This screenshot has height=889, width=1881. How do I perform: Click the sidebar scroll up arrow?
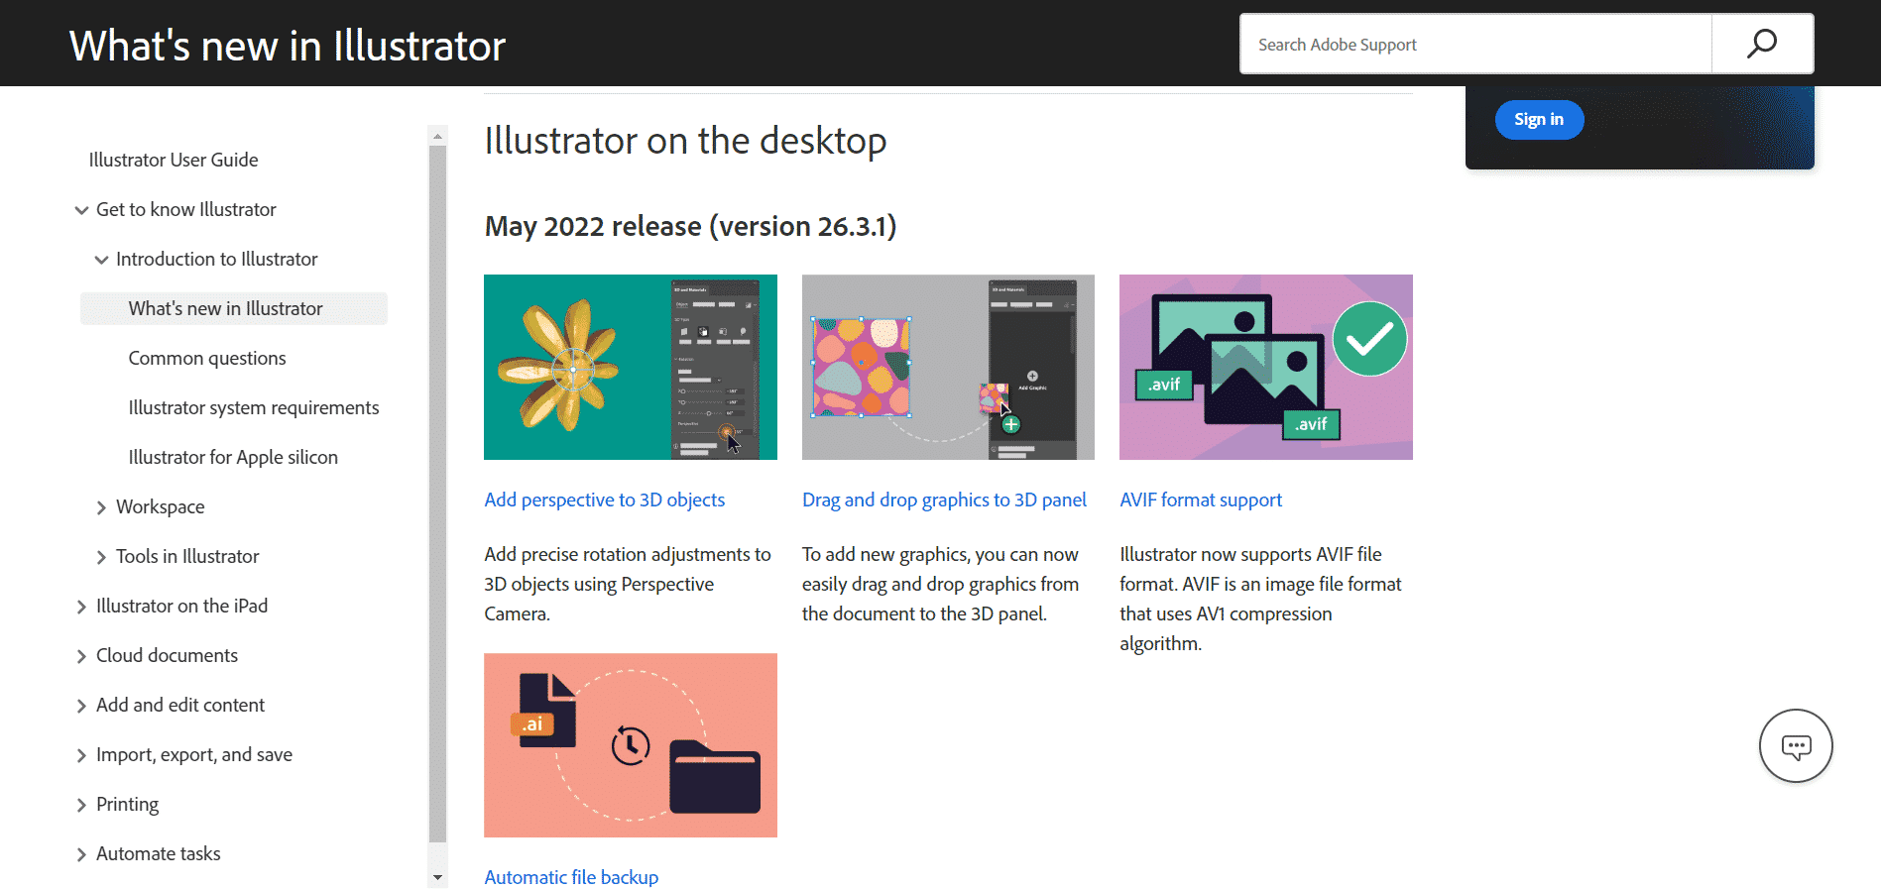tap(437, 135)
